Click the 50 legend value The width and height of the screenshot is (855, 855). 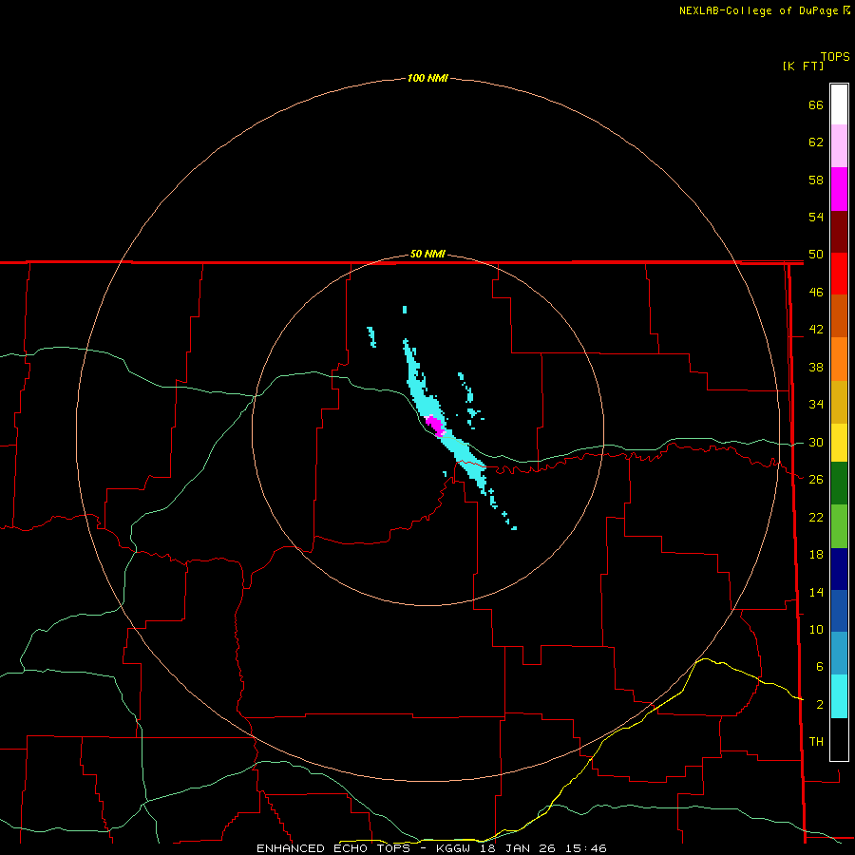(x=816, y=255)
